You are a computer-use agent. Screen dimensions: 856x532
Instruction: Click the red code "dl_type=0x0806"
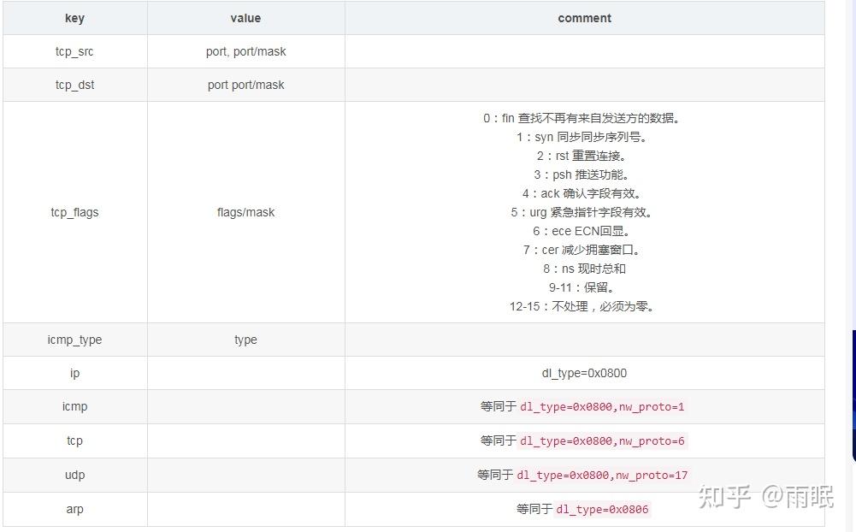coord(604,509)
